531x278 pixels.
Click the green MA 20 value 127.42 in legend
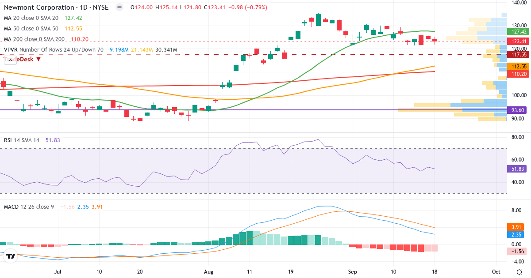coord(73,18)
